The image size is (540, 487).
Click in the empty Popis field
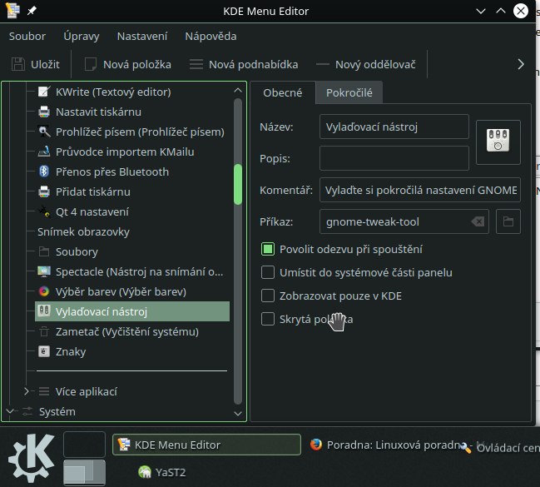tap(394, 158)
